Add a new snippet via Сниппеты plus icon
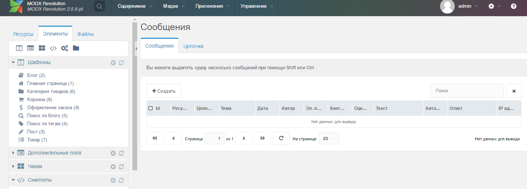Viewport: 527px width, 189px height. click(x=113, y=180)
